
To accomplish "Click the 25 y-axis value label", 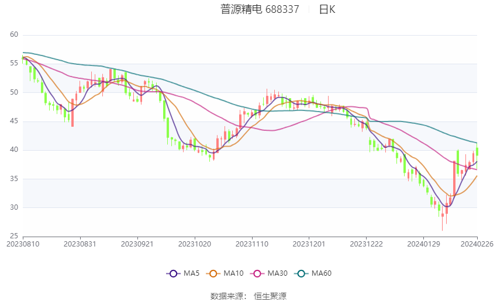I will tap(14, 235).
